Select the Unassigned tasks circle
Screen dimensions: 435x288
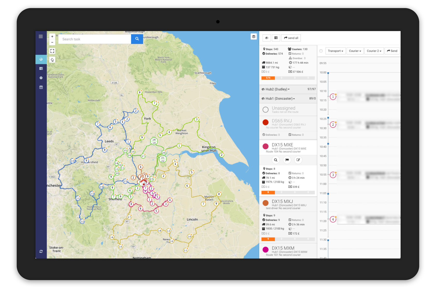pos(265,110)
